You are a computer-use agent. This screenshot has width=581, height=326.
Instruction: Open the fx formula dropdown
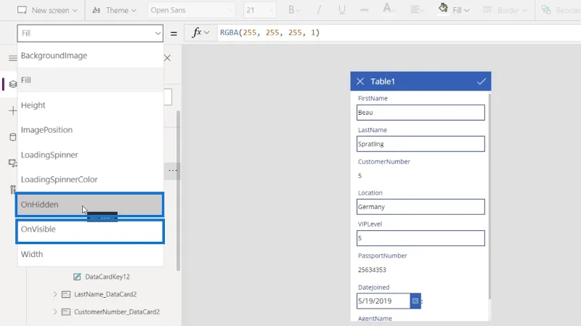click(x=200, y=33)
